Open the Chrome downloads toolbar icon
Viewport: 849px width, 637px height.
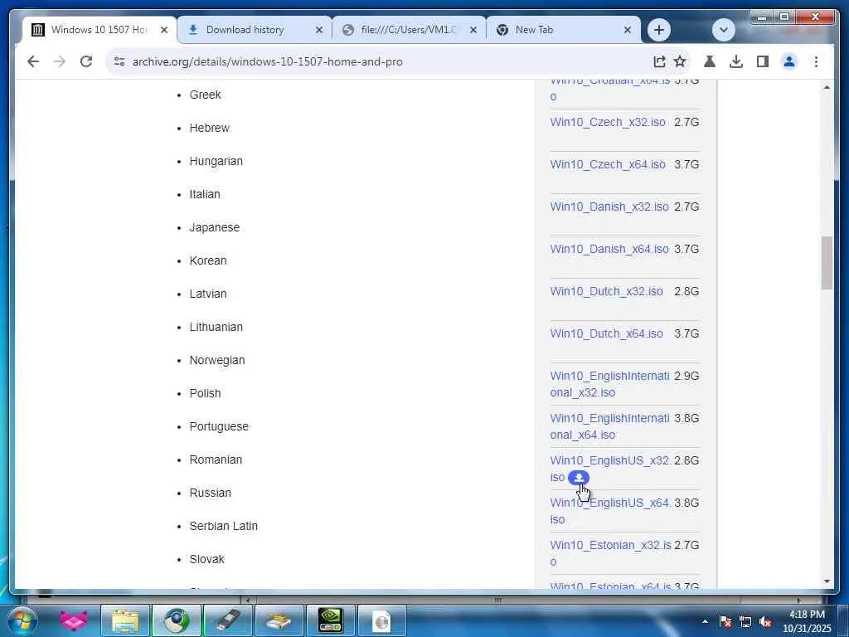click(x=736, y=61)
